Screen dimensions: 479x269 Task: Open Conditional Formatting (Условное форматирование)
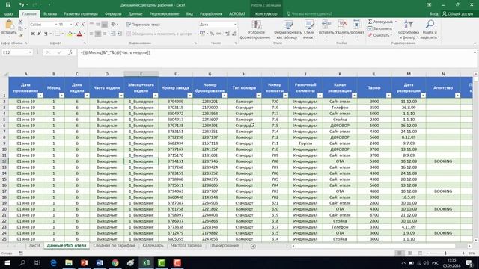click(256, 30)
